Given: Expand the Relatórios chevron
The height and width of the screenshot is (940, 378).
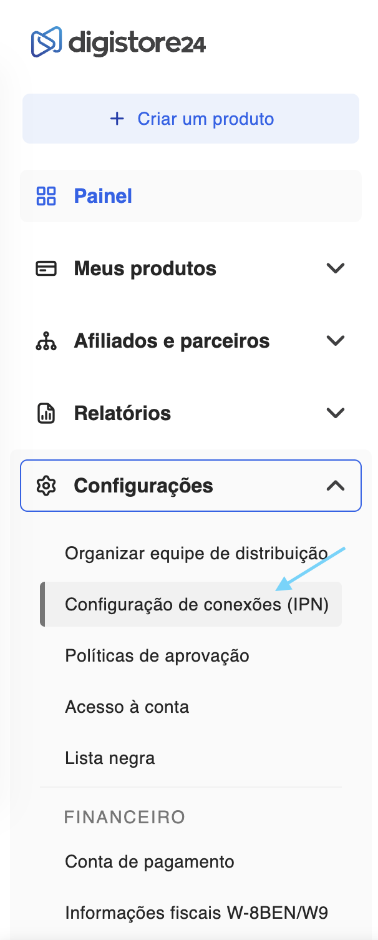Looking at the screenshot, I should (x=336, y=413).
